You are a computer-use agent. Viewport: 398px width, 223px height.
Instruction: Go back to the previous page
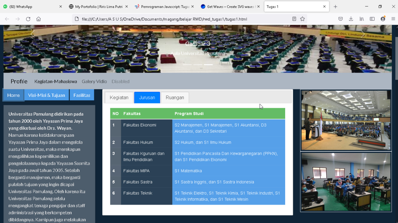tap(7, 19)
